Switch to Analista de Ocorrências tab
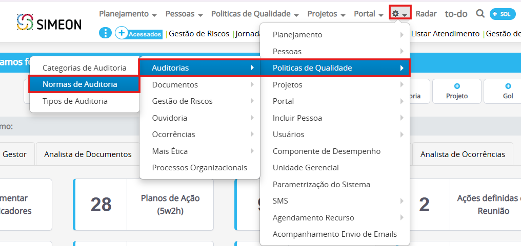 pyautogui.click(x=463, y=154)
